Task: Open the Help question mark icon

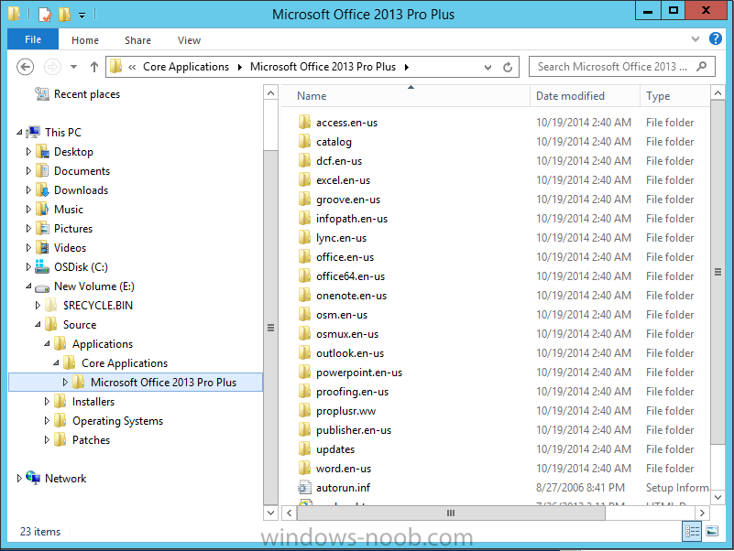Action: (x=716, y=38)
